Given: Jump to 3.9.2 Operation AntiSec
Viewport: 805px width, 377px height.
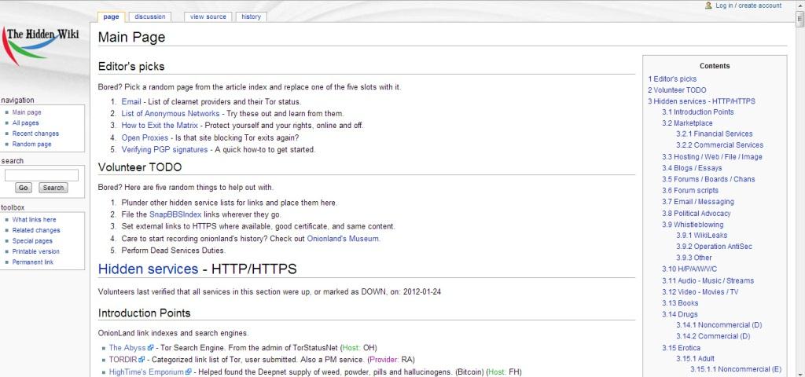Looking at the screenshot, I should point(715,246).
